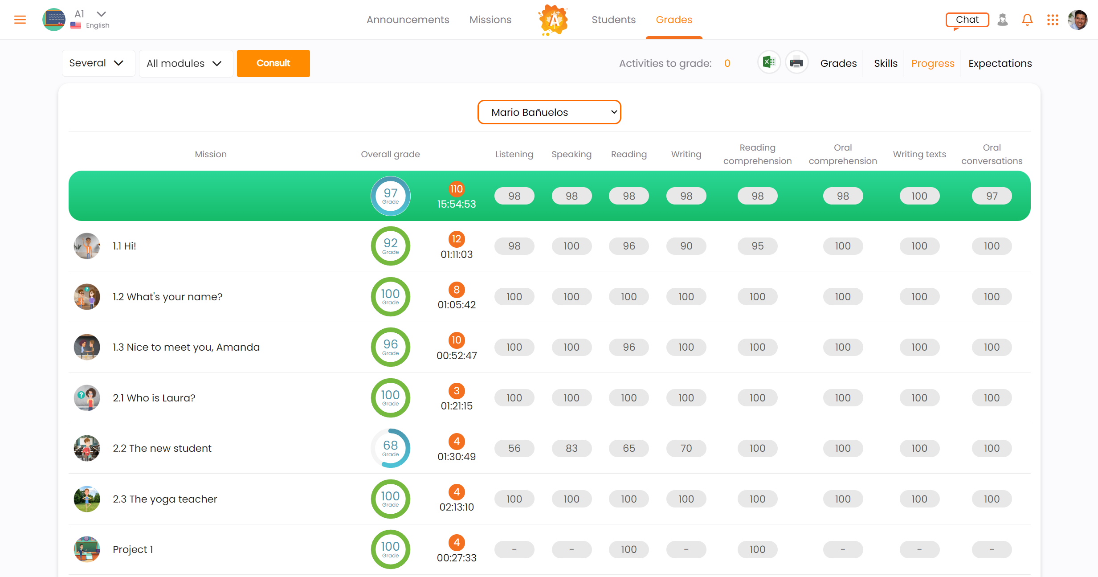This screenshot has height=577, width=1098.
Task: Click the 68 grade progress ring
Action: pyautogui.click(x=390, y=448)
